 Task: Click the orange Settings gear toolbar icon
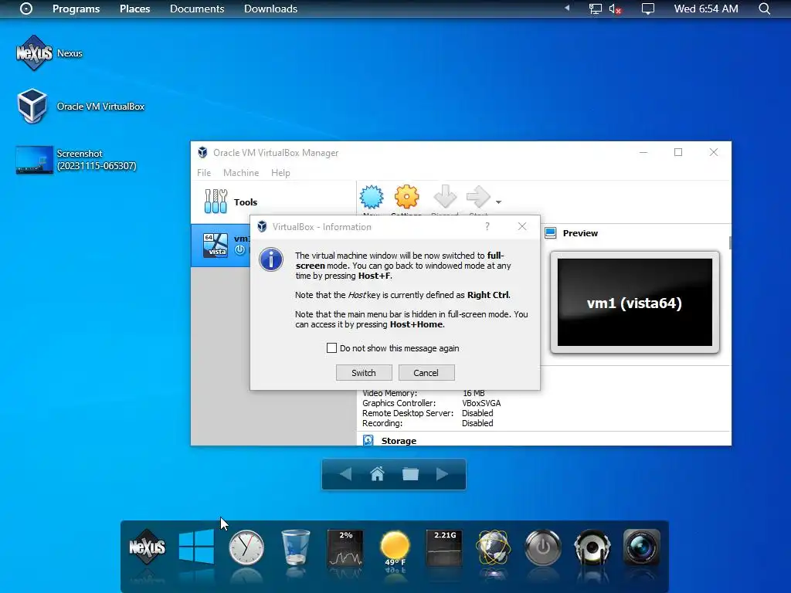click(406, 197)
